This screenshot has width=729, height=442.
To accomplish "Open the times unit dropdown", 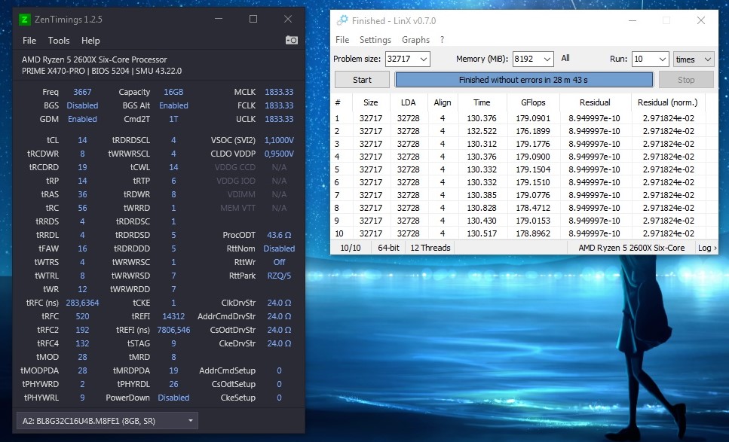I will point(694,59).
